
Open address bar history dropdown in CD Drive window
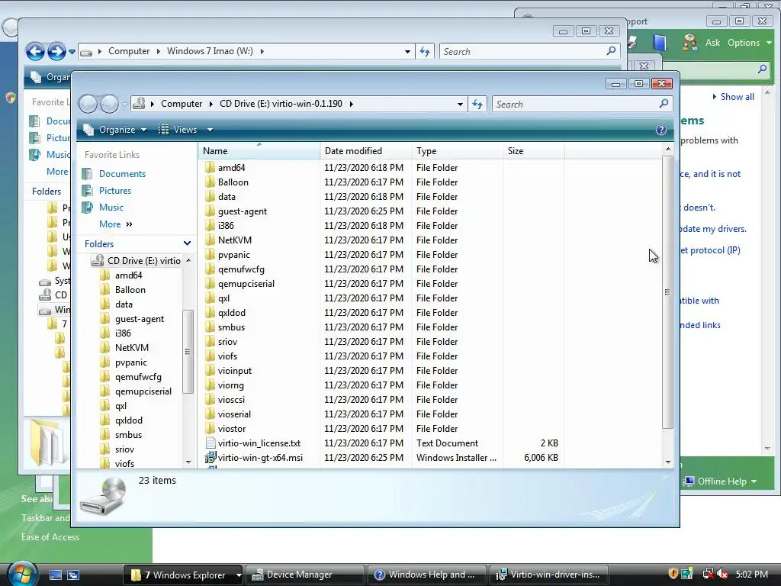(x=460, y=104)
